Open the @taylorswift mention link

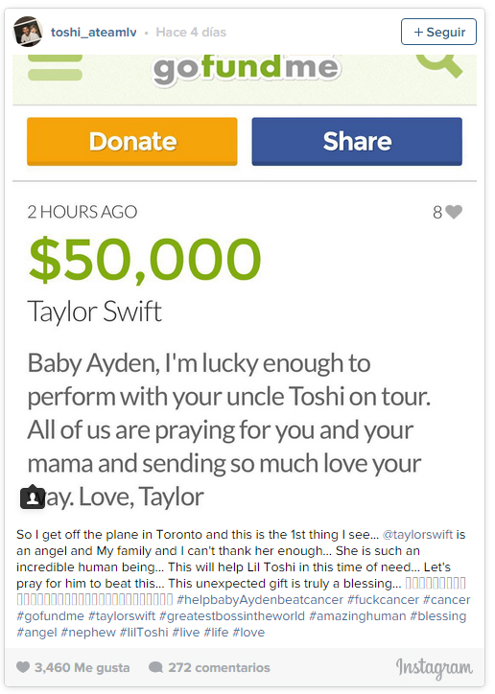[417, 535]
